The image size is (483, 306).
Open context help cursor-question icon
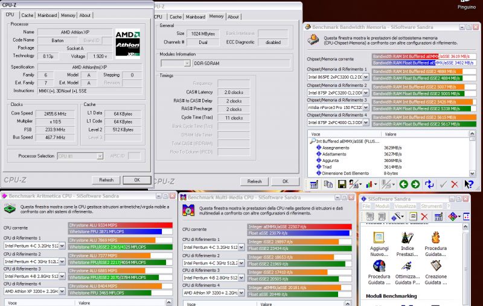(x=469, y=184)
